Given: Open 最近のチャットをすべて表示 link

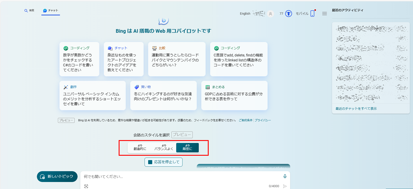Looking at the screenshot, I should 356,109.
